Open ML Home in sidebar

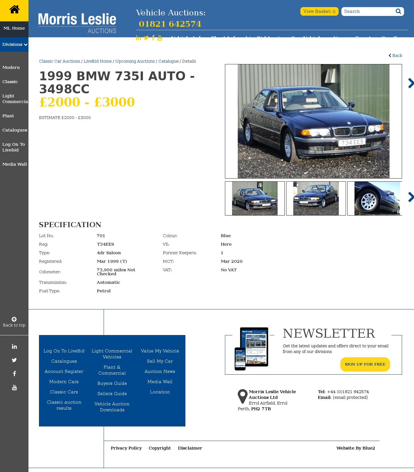(14, 28)
